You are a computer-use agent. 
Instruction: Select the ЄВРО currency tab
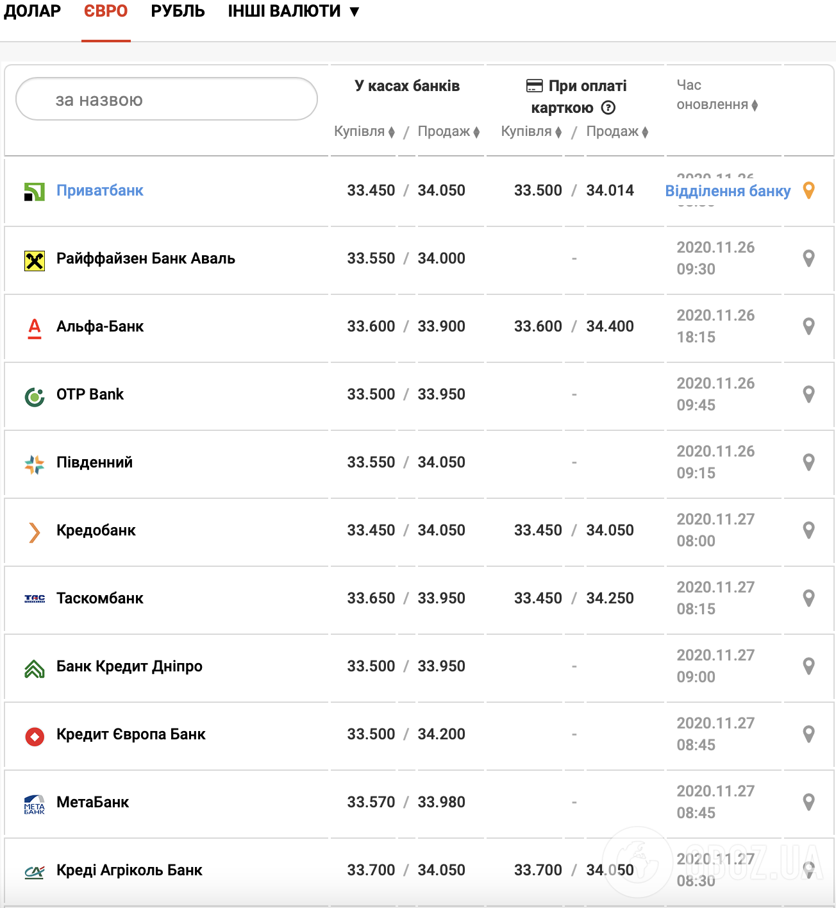point(106,12)
